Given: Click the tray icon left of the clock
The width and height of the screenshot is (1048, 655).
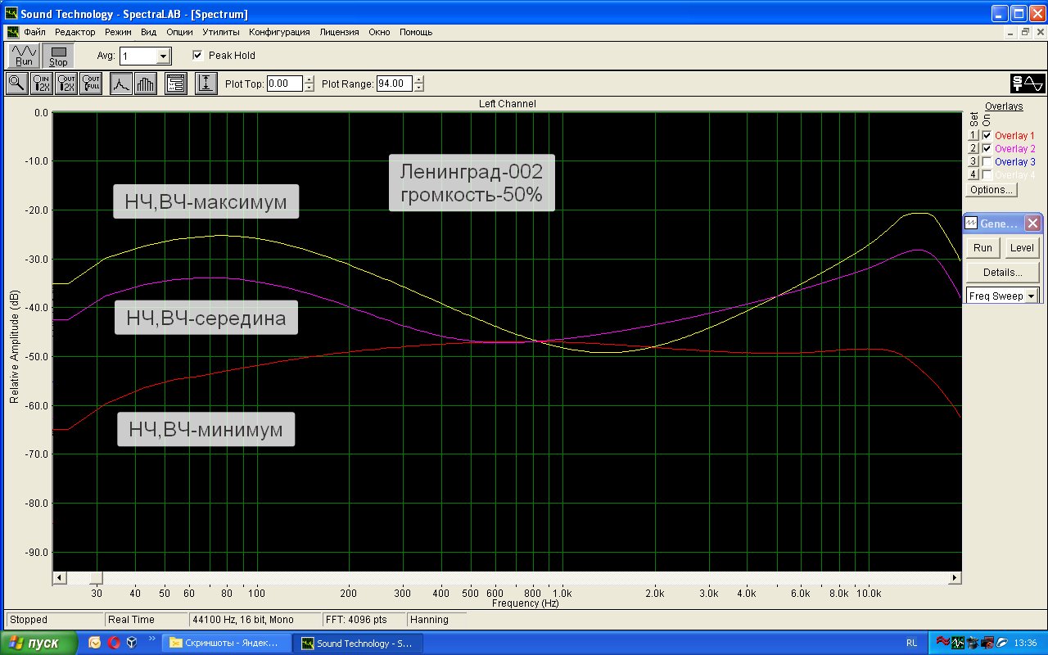Looking at the screenshot, I should coord(1001,643).
